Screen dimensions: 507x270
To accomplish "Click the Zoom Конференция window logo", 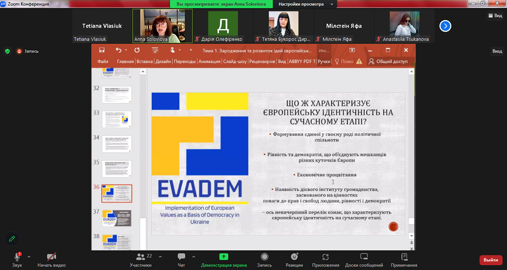I will click(3, 4).
